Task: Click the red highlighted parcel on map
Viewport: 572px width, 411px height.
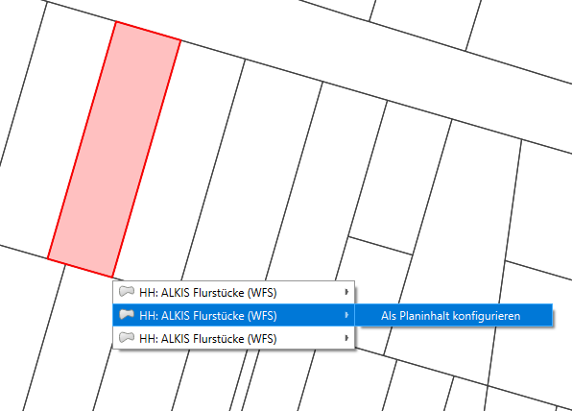Action: pyautogui.click(x=114, y=149)
